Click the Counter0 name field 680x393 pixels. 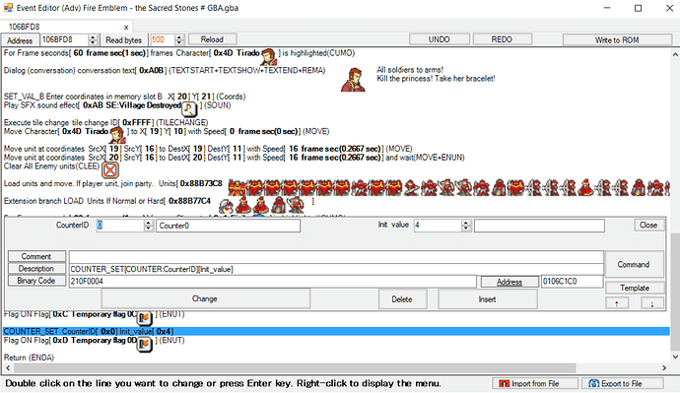click(x=228, y=226)
